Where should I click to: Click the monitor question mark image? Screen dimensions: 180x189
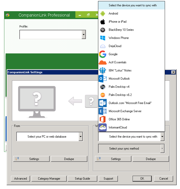click(x=37, y=102)
